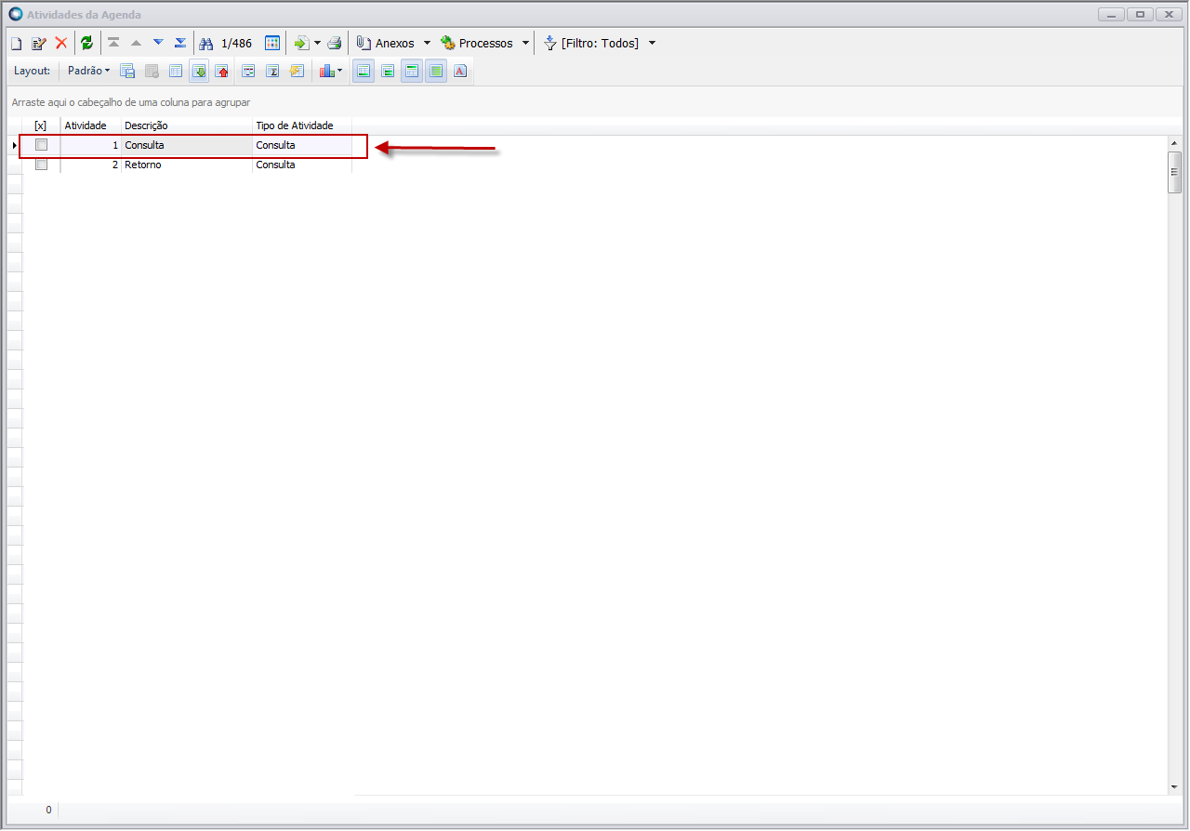
Task: Expand the bar chart dropdown arrow
Action: click(340, 71)
